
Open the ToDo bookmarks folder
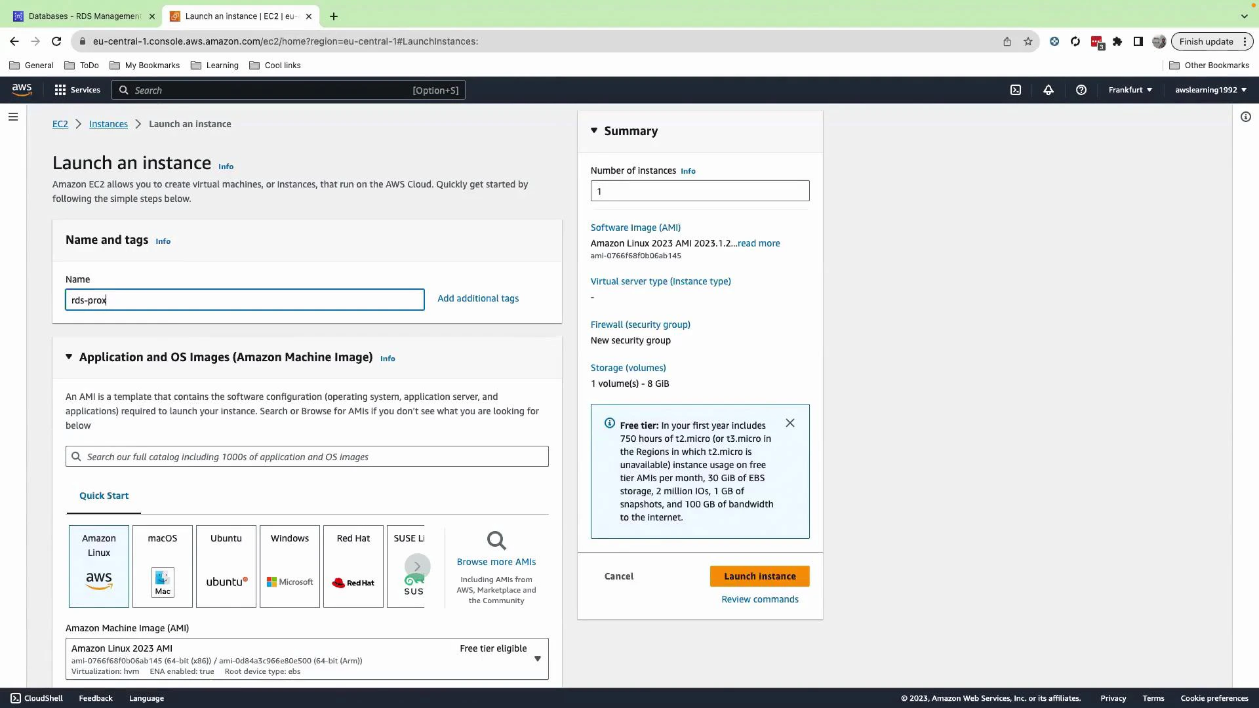click(x=82, y=66)
